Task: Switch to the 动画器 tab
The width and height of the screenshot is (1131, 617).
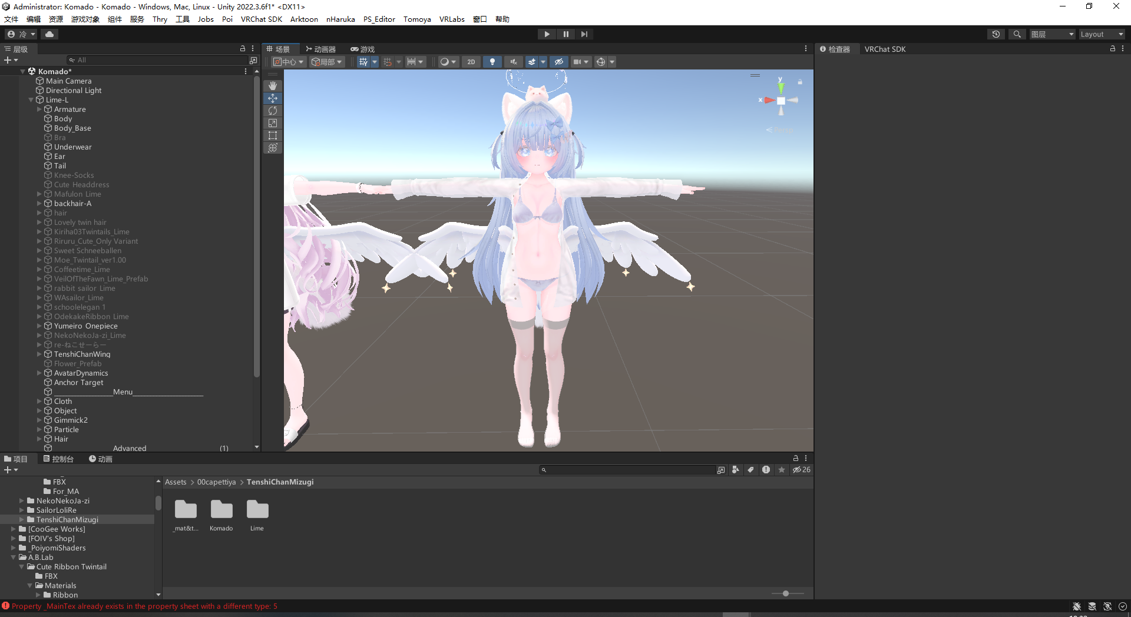Action: click(320, 49)
